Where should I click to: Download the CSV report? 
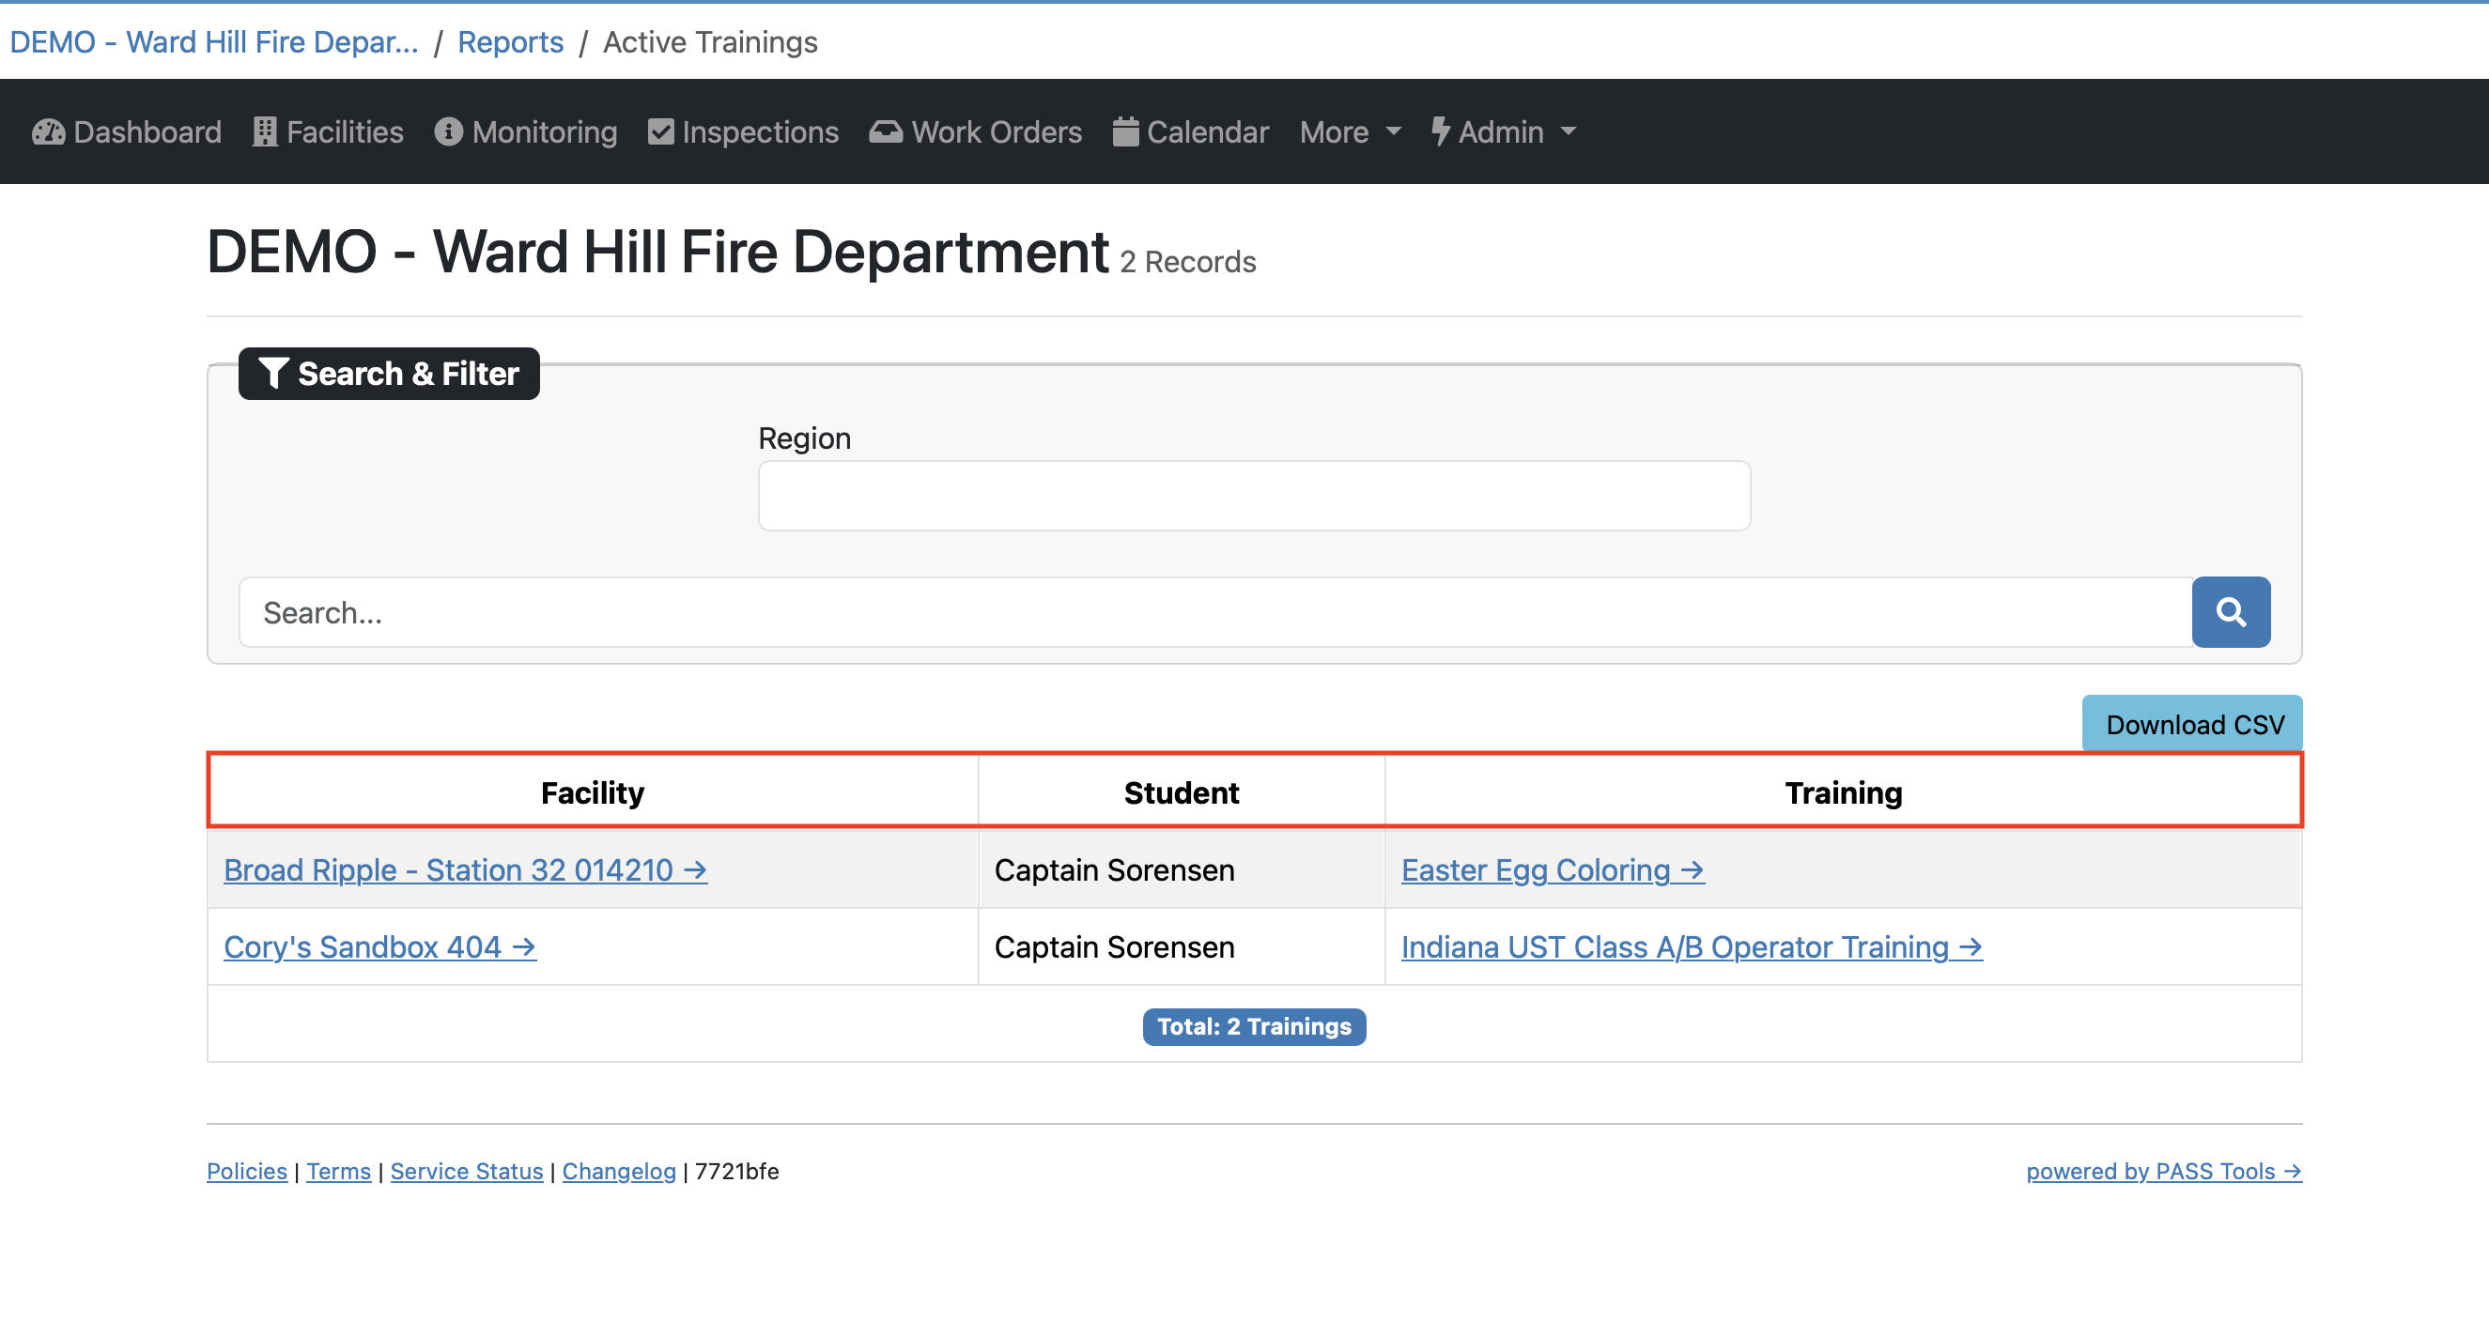2191,725
